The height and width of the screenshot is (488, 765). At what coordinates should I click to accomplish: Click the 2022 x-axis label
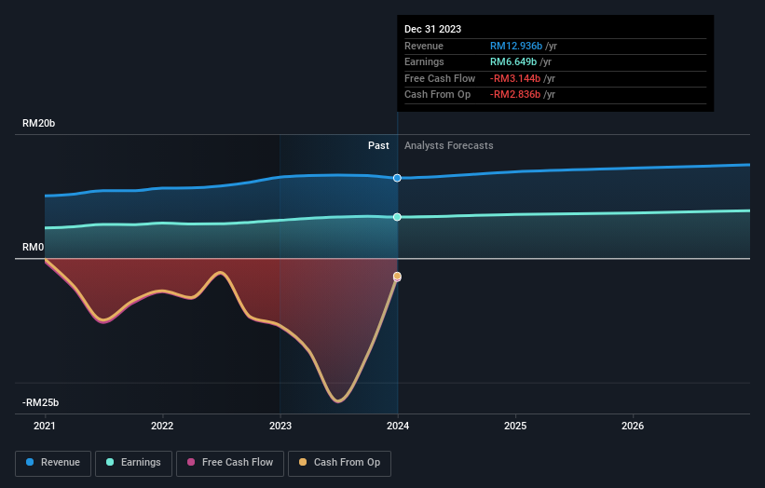[x=162, y=427]
